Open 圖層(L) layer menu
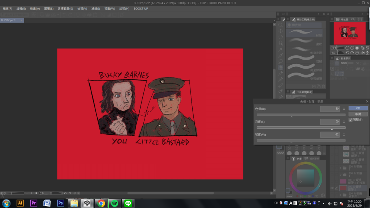Viewport: 370px width, 208px height. (49, 9)
